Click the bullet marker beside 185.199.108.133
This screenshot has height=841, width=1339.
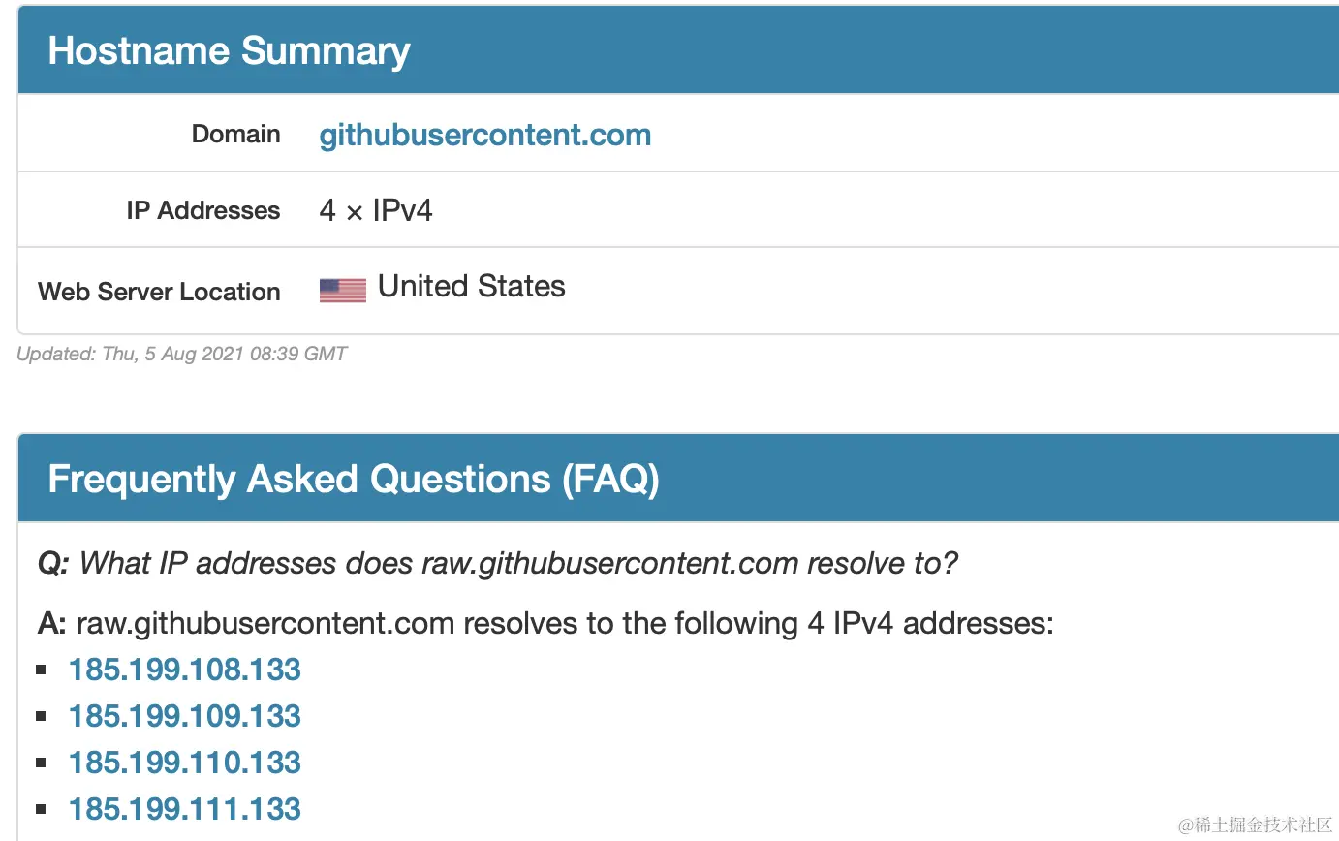click(x=41, y=670)
